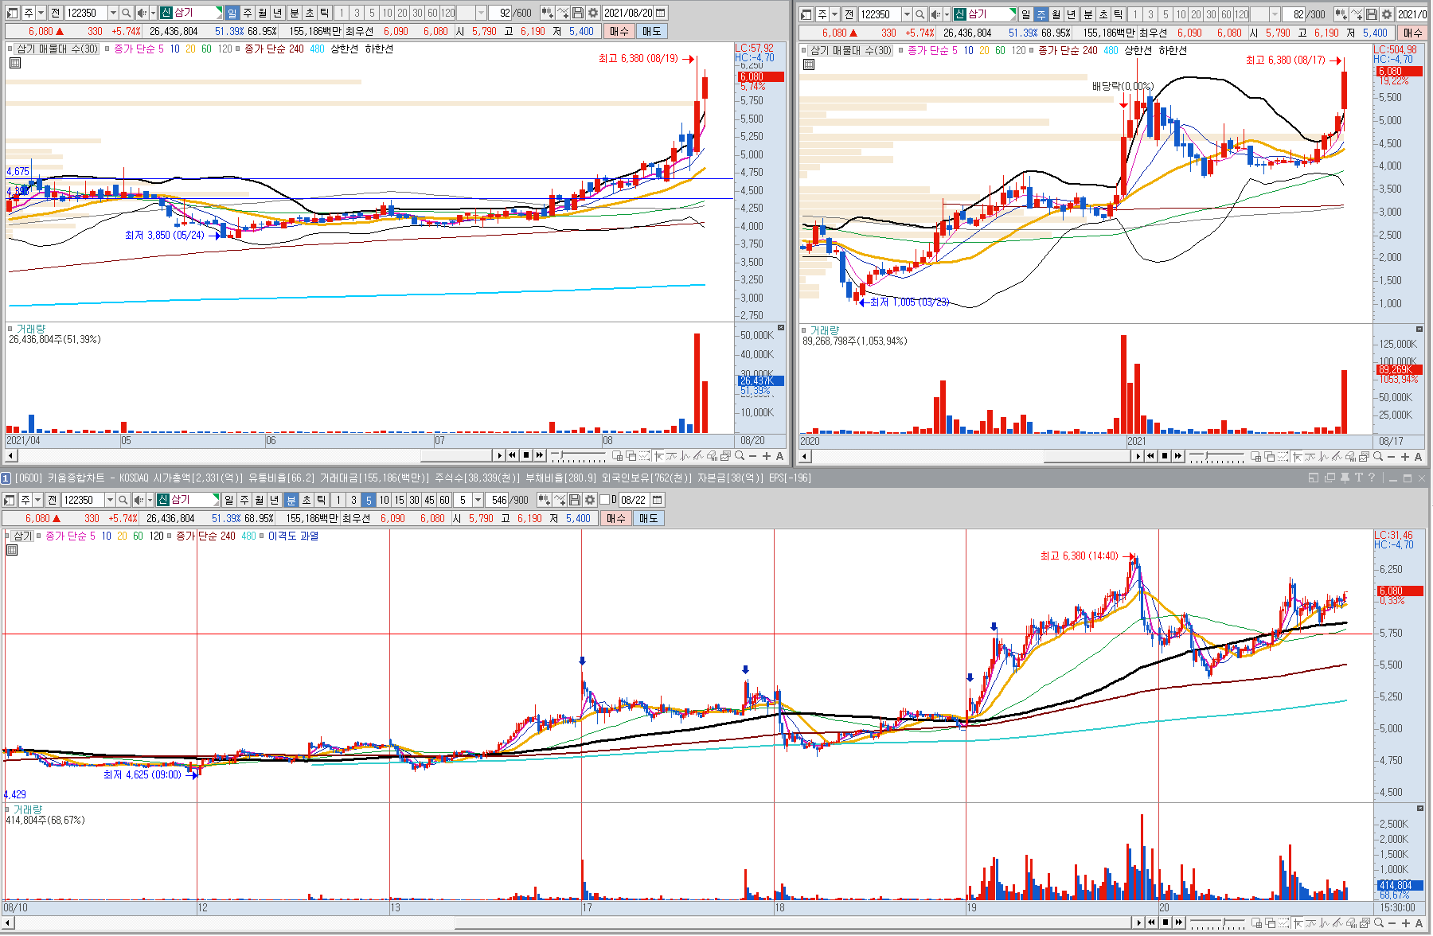Expand 주 type dropdown in daily chart
The height and width of the screenshot is (936, 1433).
(x=41, y=13)
